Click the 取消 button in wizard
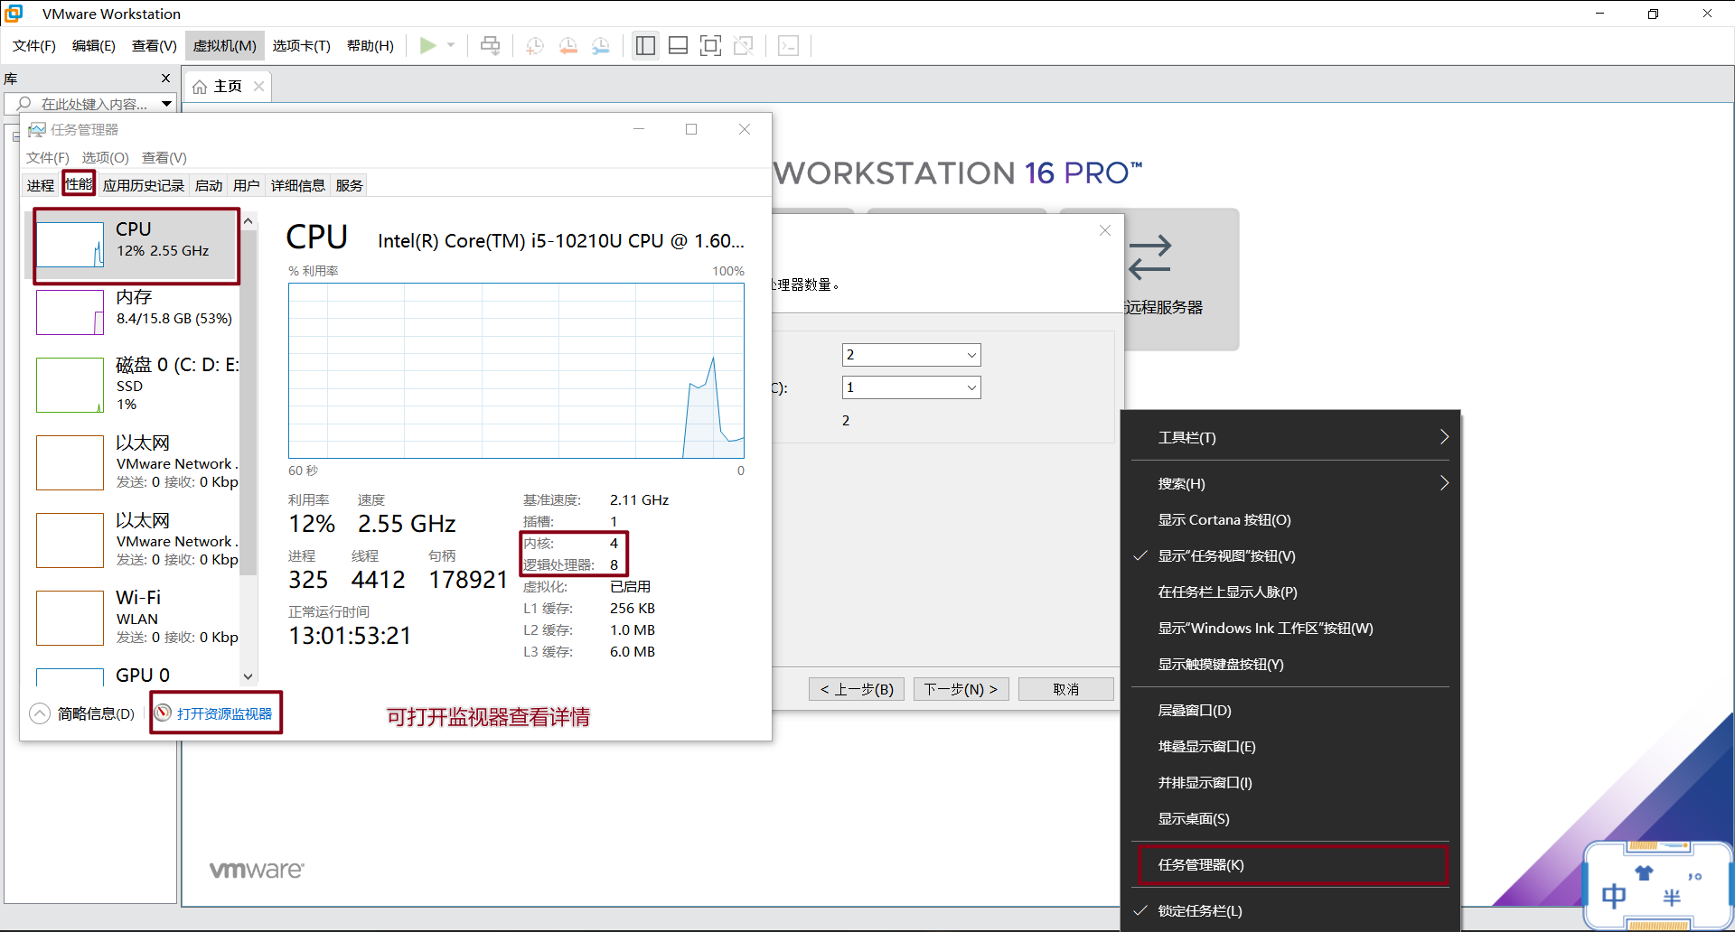This screenshot has width=1735, height=932. click(1065, 689)
